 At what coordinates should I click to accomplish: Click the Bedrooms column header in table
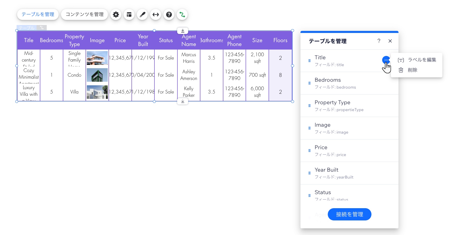point(52,40)
